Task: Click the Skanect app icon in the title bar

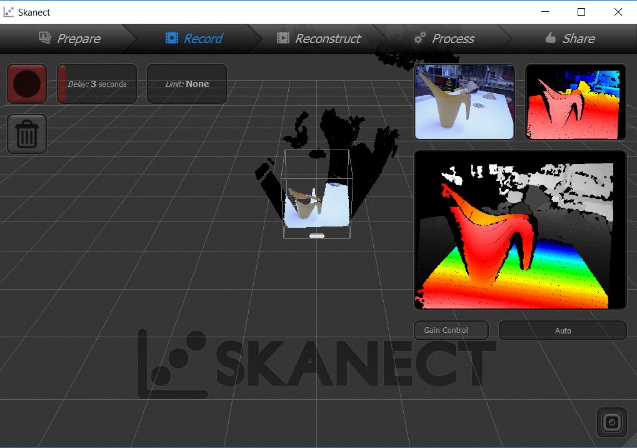Action: point(8,12)
